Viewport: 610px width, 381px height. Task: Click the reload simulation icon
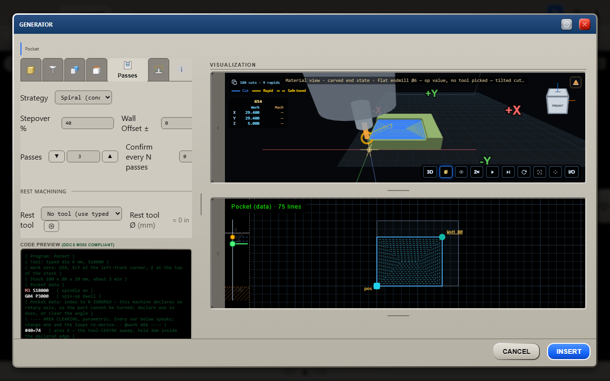point(524,172)
